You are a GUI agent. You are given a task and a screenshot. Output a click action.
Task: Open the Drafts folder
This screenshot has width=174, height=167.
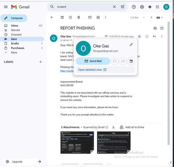tap(22, 43)
